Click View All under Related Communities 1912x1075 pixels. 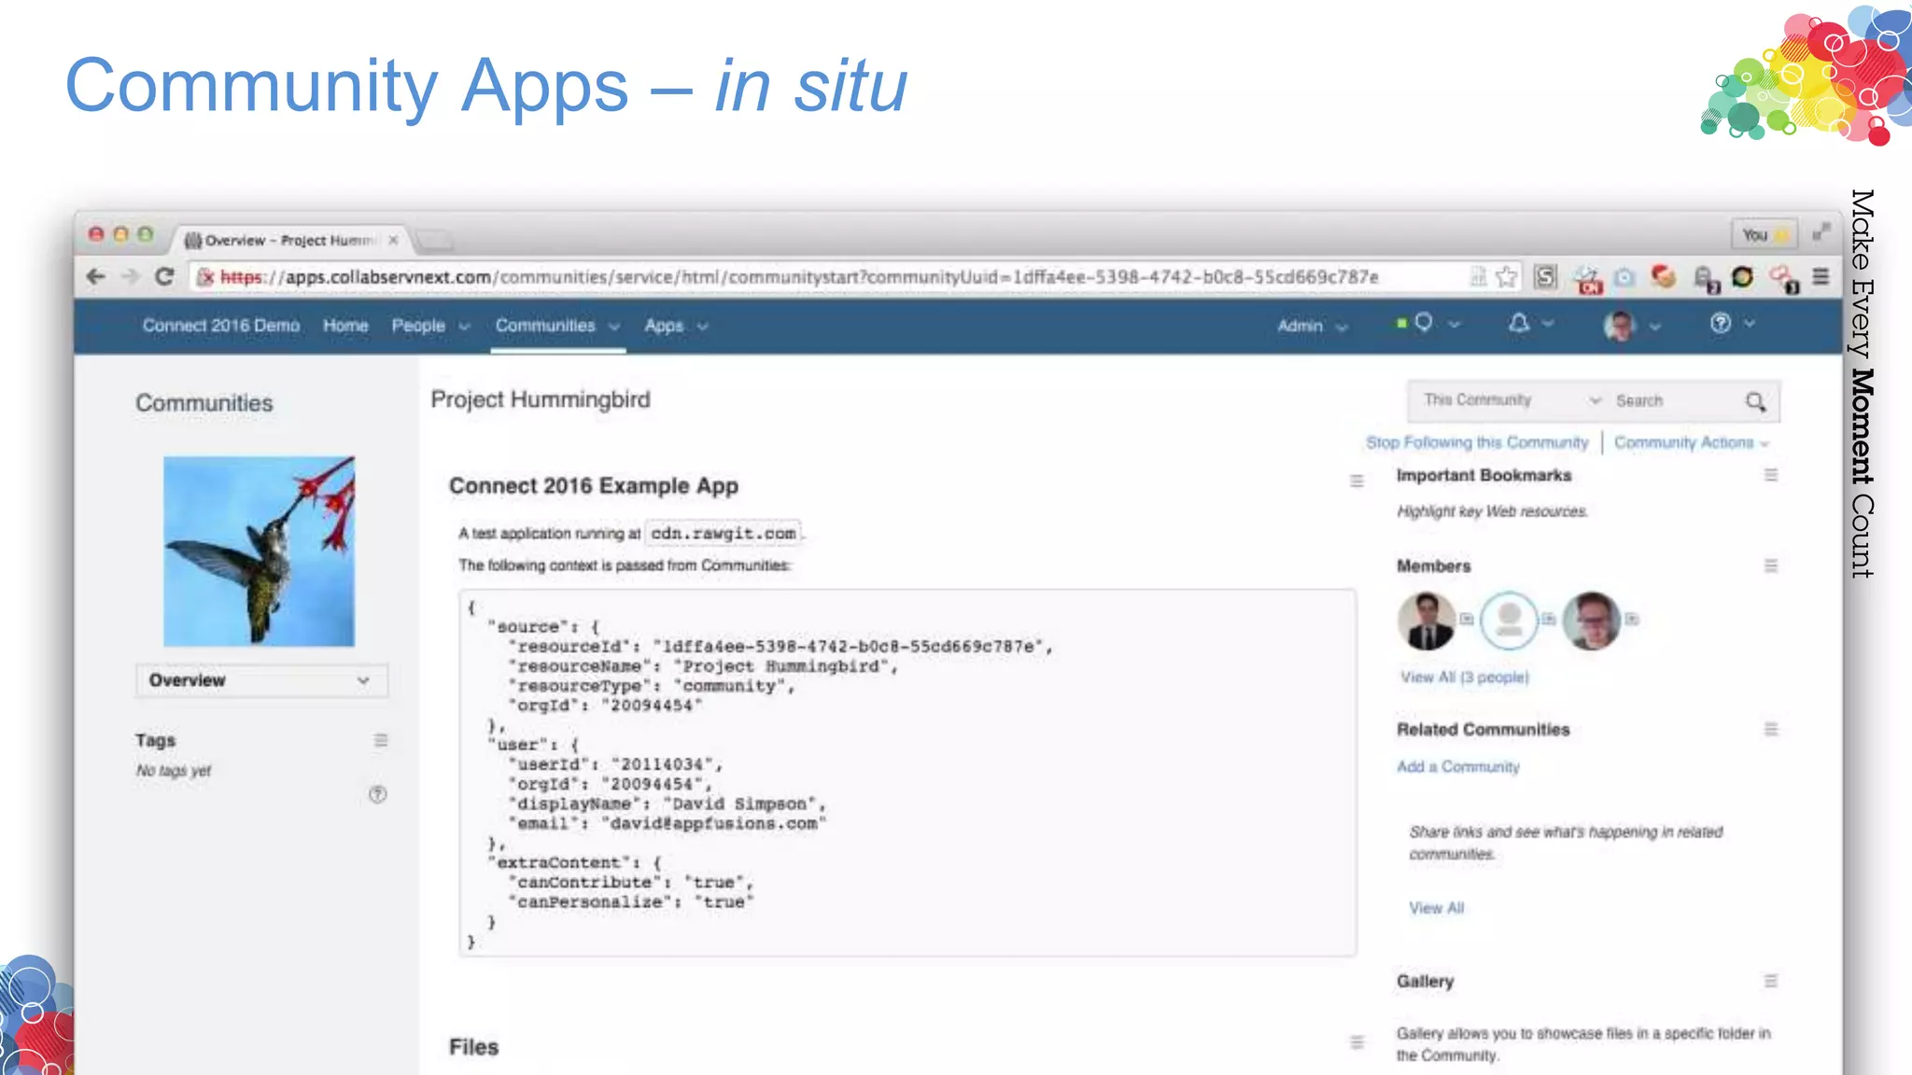(1436, 908)
